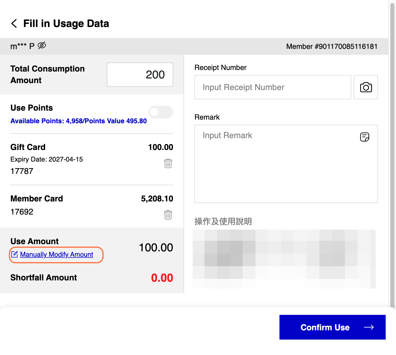Click Gift Card amount 100.00
Screen dimensions: 396x355
pos(161,147)
